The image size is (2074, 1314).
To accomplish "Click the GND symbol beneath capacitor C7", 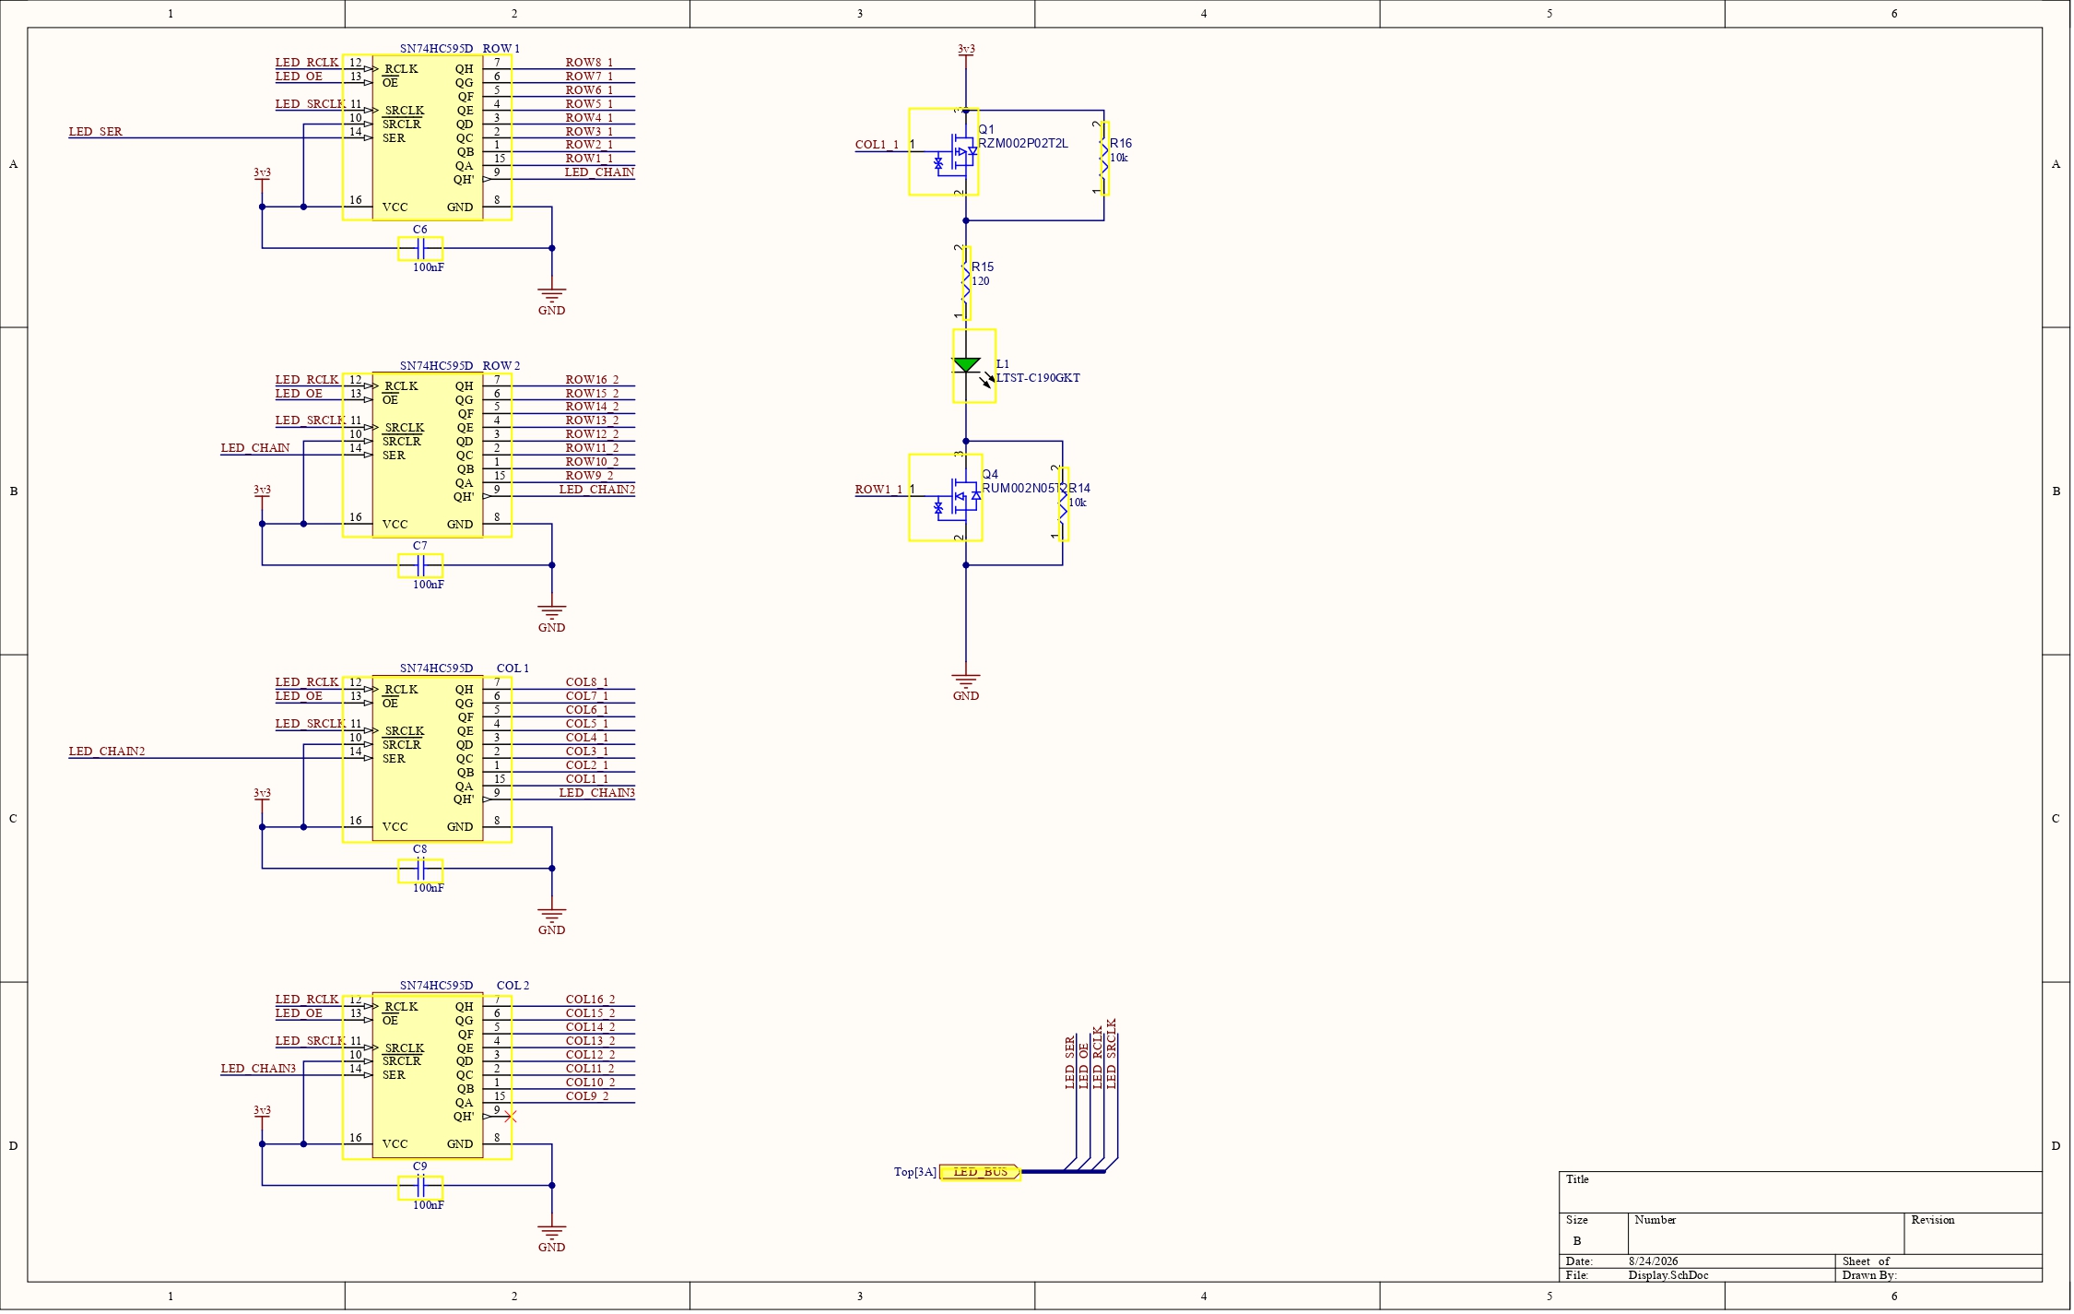I will tap(552, 620).
